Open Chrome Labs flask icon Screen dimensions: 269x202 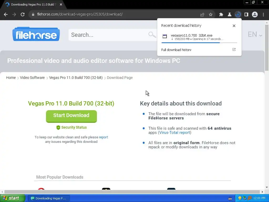click(x=229, y=14)
